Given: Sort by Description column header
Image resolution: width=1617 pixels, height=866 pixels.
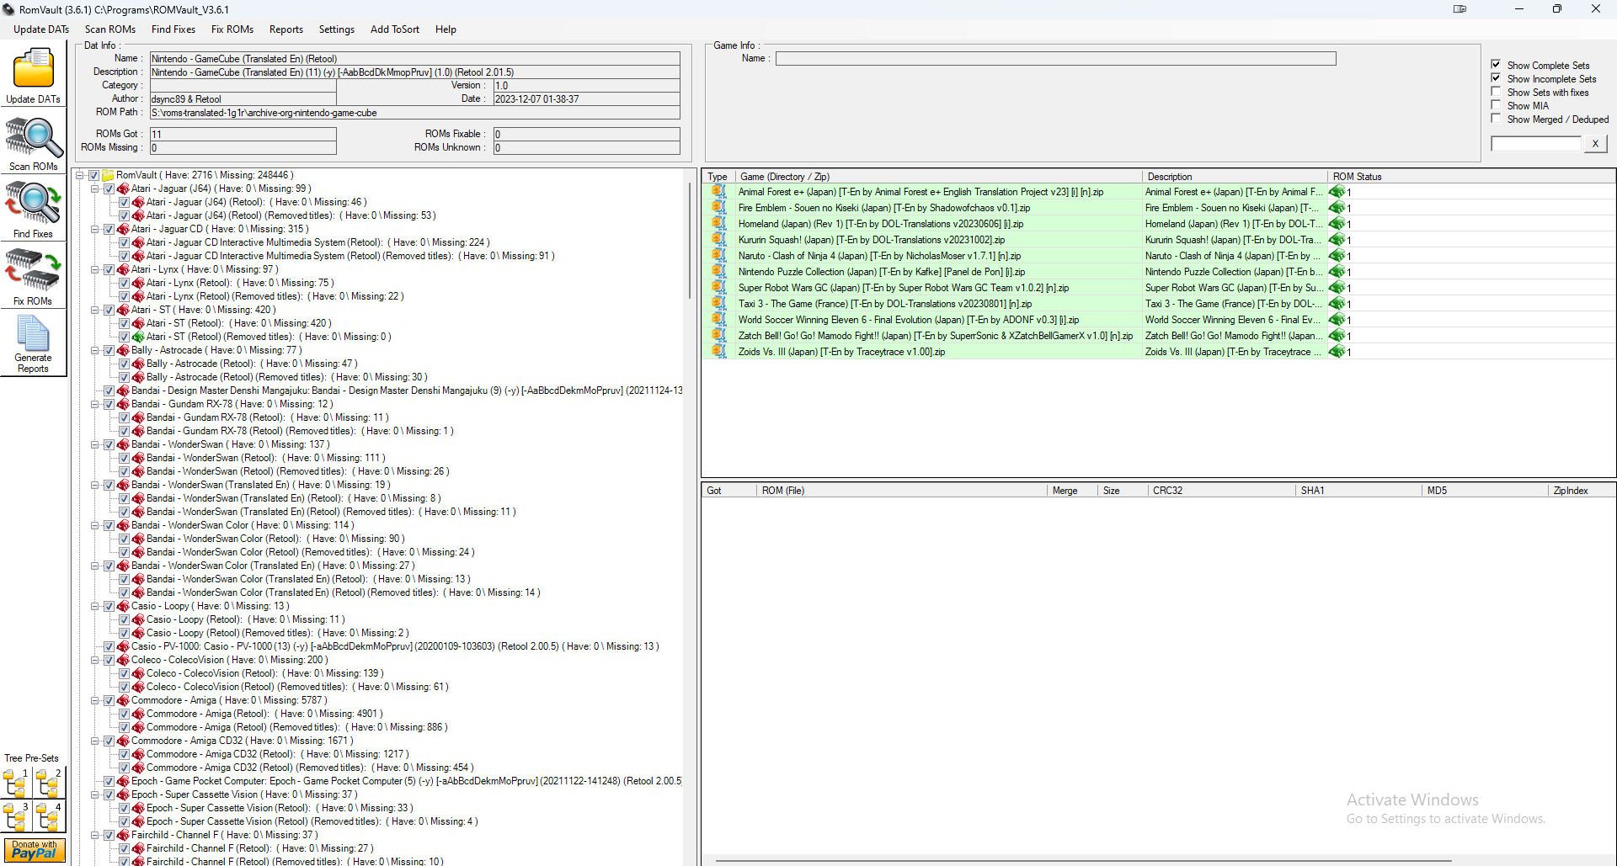Looking at the screenshot, I should tap(1235, 177).
